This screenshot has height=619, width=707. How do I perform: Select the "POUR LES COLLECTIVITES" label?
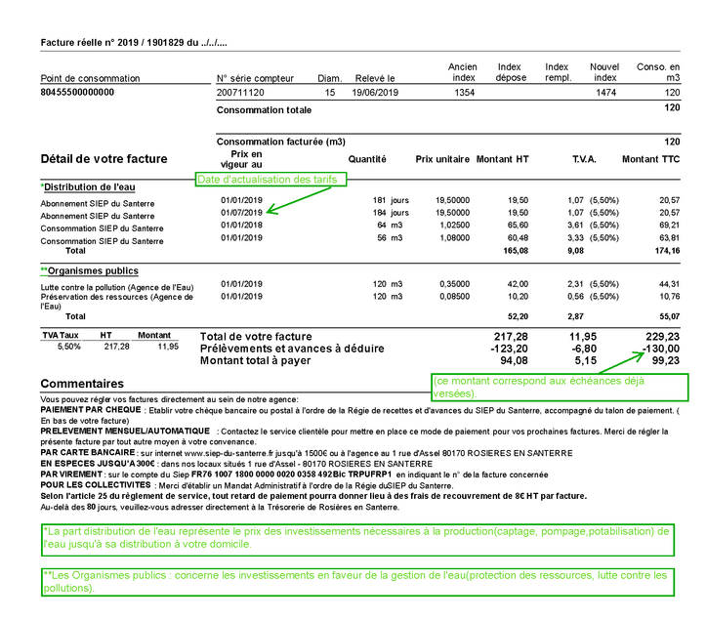[96, 485]
